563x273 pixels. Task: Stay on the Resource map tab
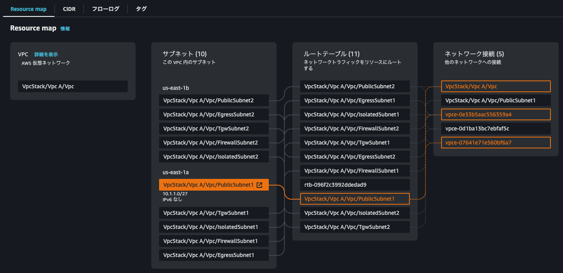(x=28, y=9)
